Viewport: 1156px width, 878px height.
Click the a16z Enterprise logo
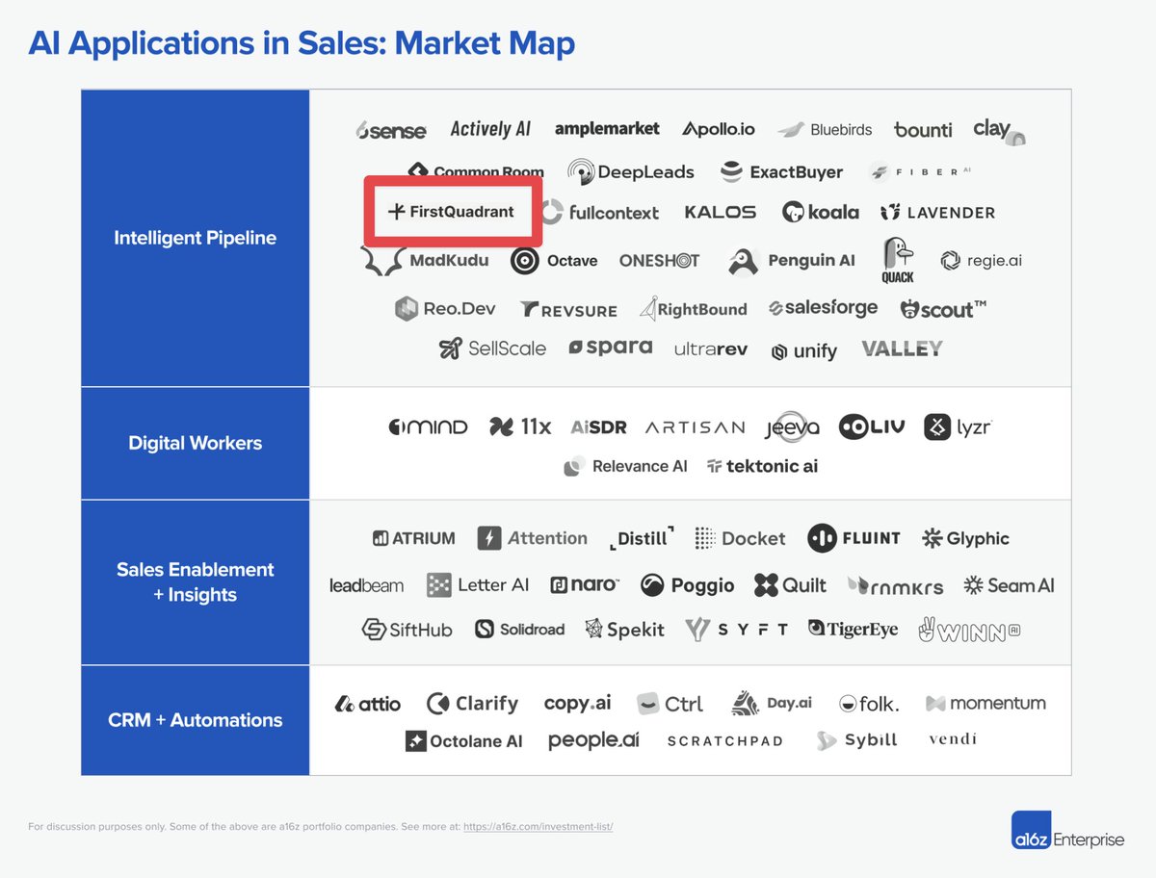(x=1067, y=832)
